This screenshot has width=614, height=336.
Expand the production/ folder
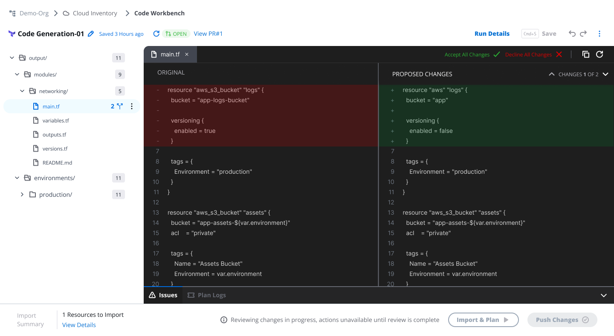[x=22, y=194]
